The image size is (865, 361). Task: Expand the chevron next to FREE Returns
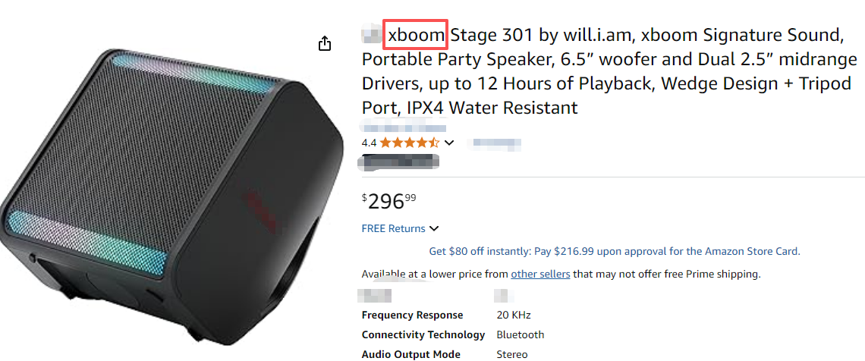(x=434, y=228)
